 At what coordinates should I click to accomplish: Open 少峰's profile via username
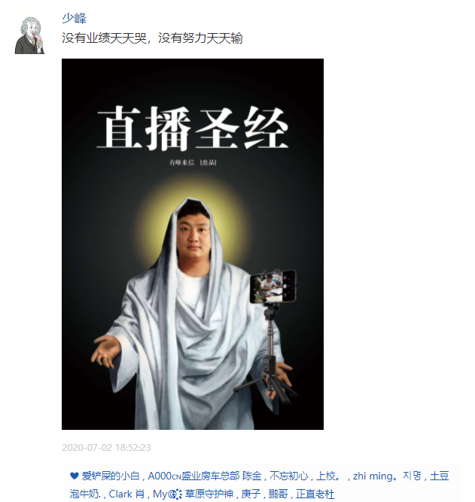pyautogui.click(x=74, y=18)
